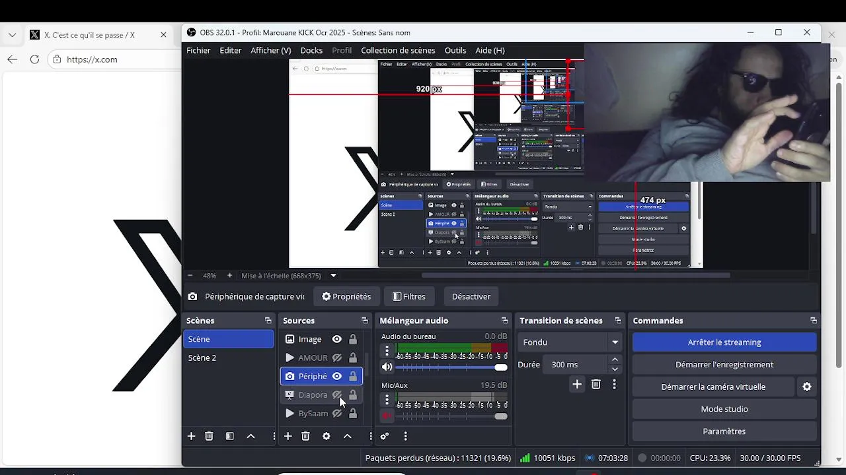Open scene filters icon in Scènes panel
The image size is (846, 475).
point(229,436)
